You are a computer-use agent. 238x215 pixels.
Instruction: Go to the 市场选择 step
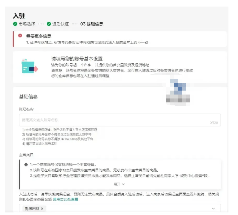[27, 24]
